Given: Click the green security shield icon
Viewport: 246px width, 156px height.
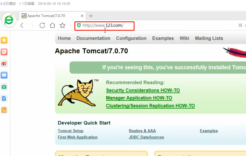Looking at the screenshot, I should (x=79, y=25).
